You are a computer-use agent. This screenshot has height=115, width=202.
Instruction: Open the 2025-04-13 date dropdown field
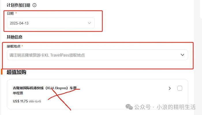tap(50, 23)
